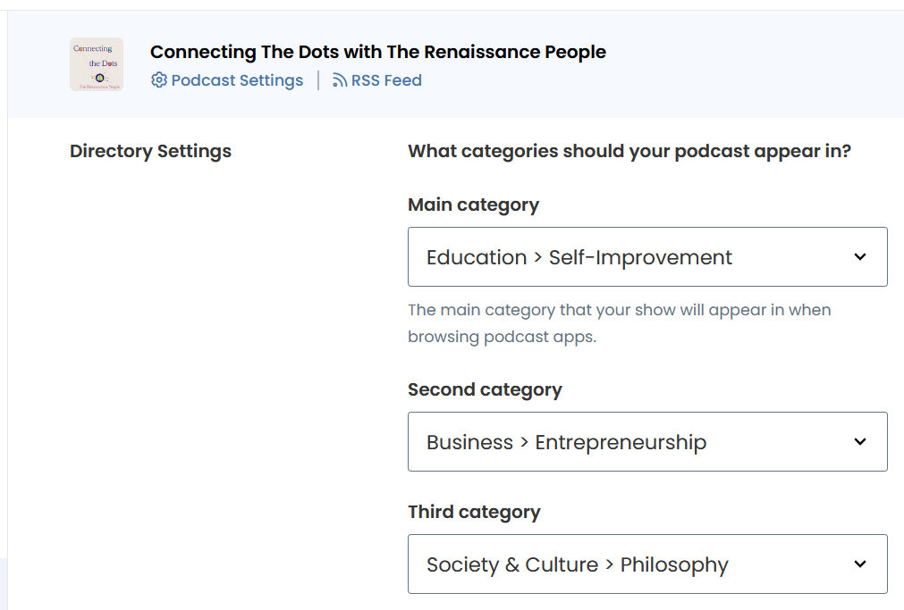This screenshot has height=610, width=904.
Task: Click the podcast title text
Action: point(377,52)
